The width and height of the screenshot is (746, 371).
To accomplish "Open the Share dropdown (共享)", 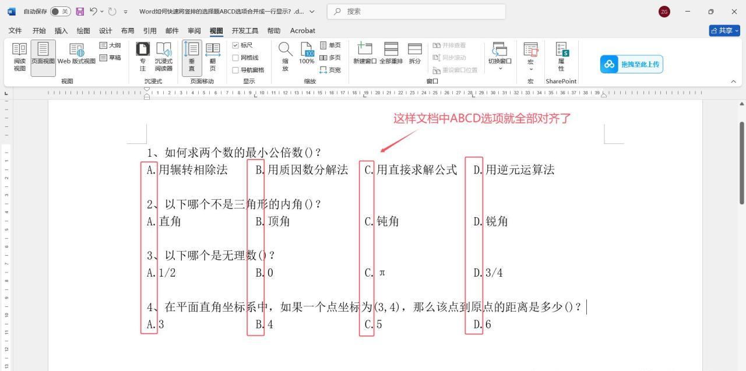I will coord(724,31).
